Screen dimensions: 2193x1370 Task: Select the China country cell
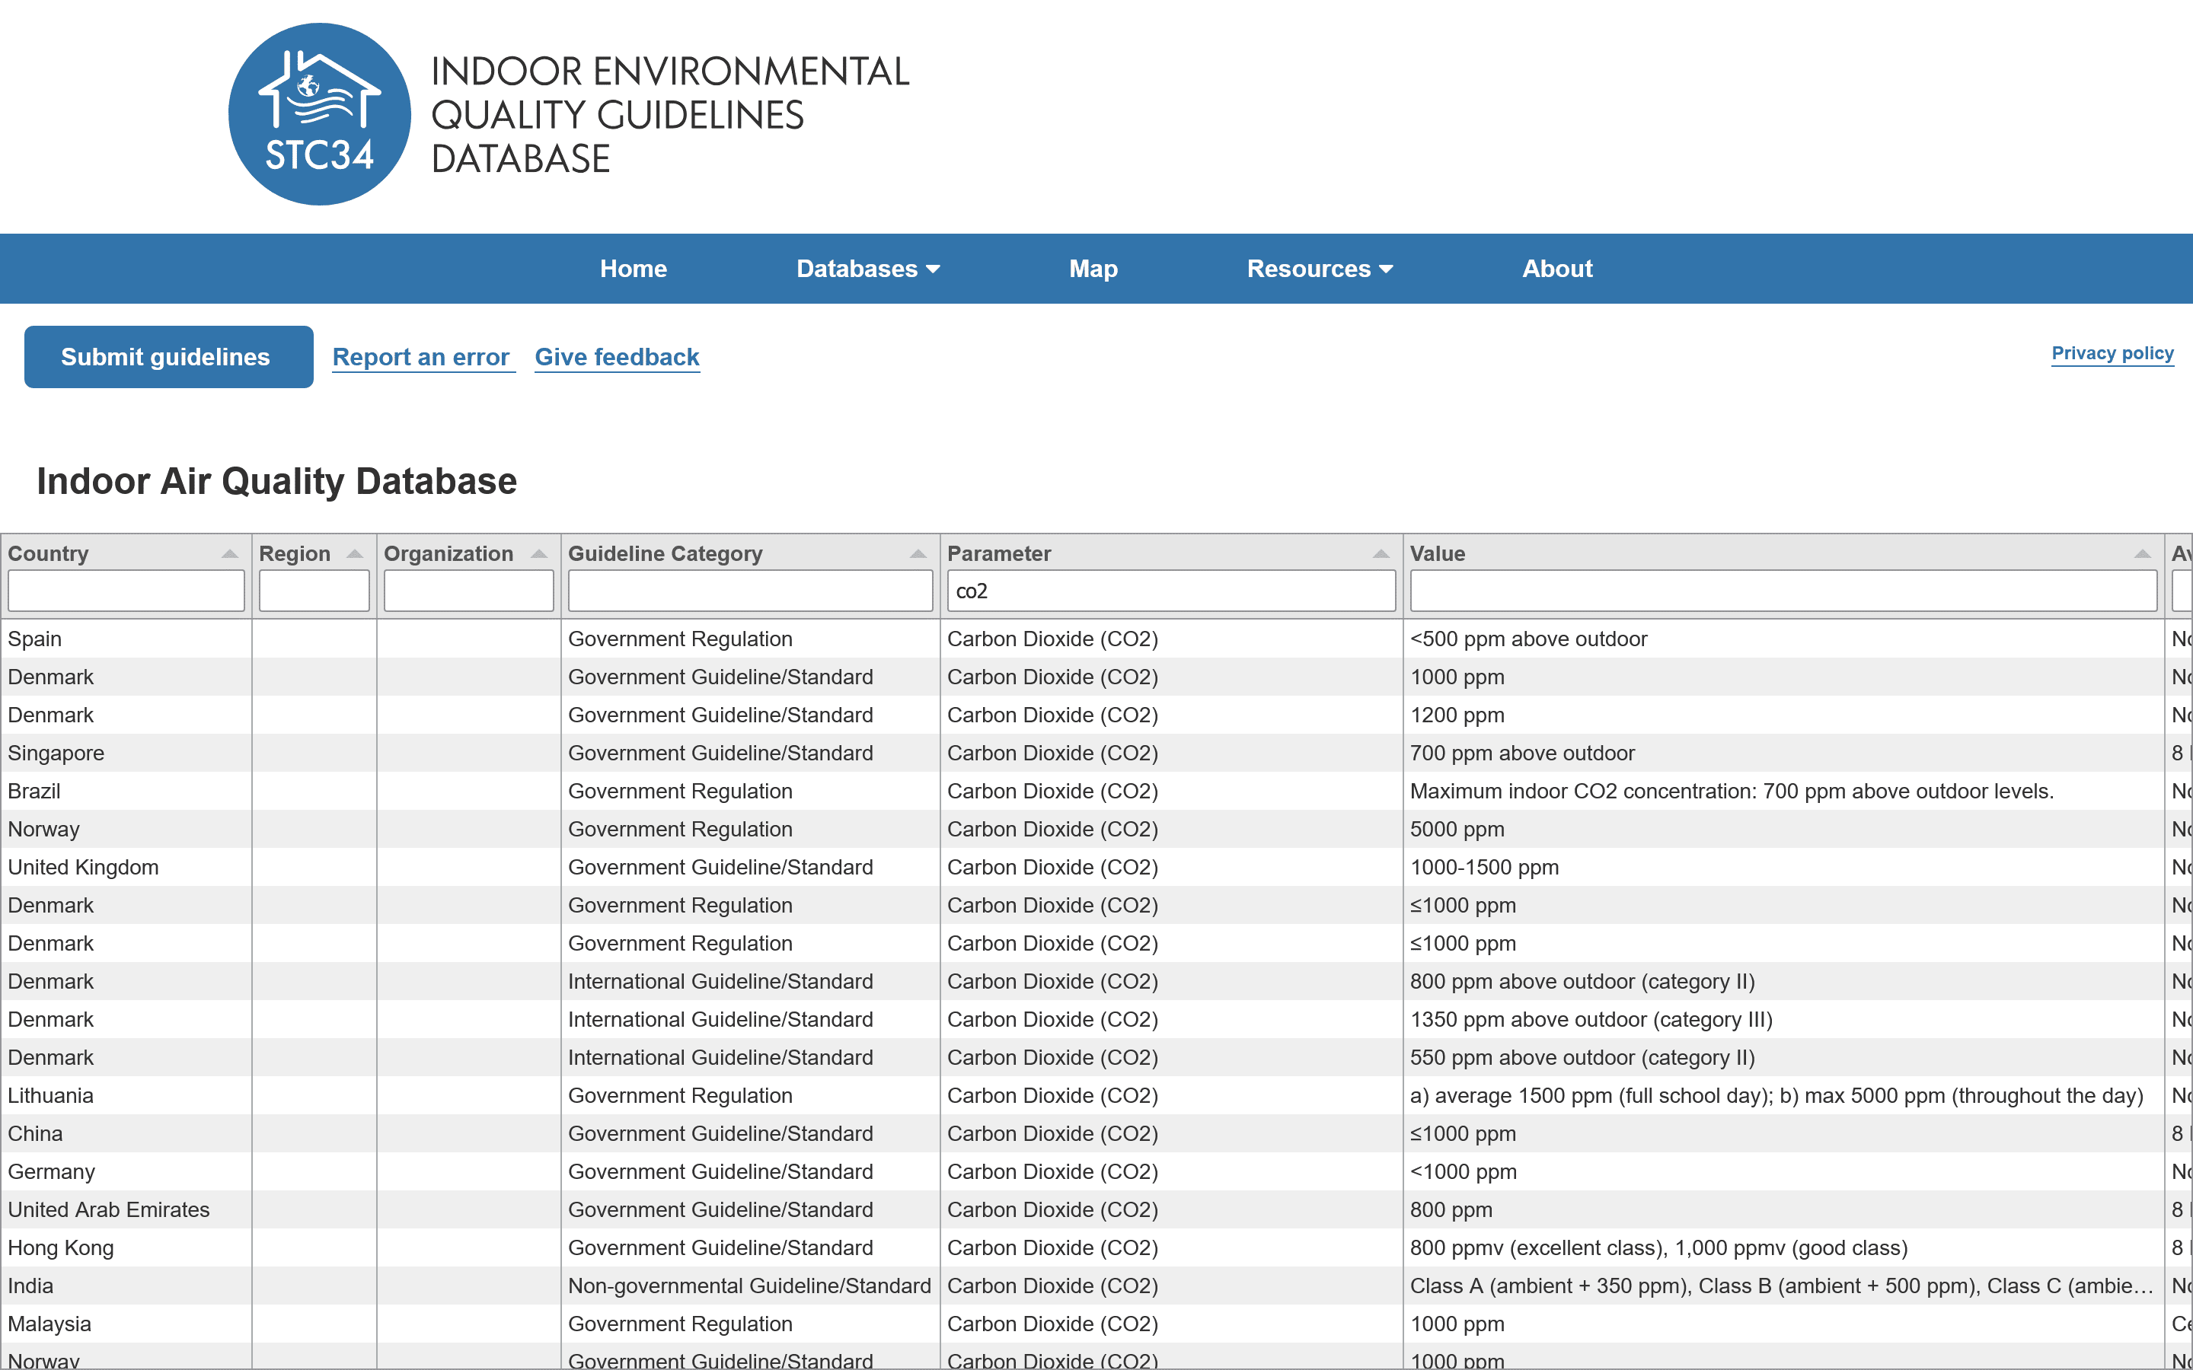(126, 1133)
